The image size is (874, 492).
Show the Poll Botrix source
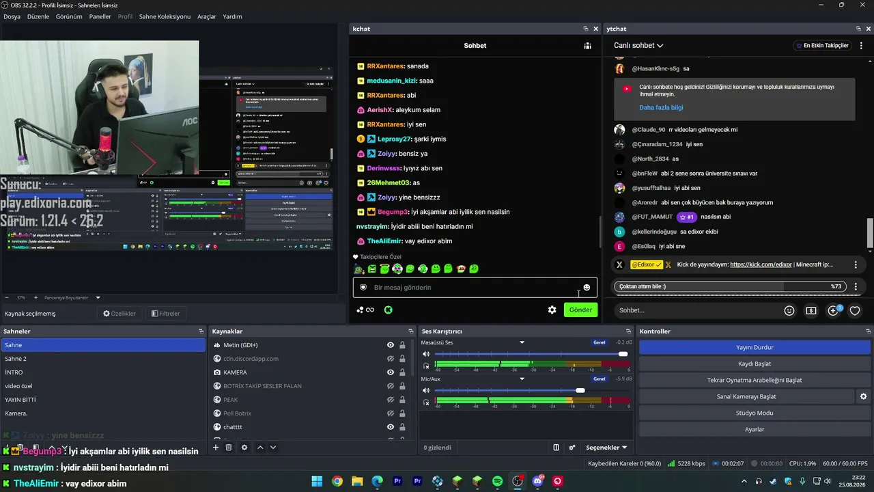pos(391,413)
